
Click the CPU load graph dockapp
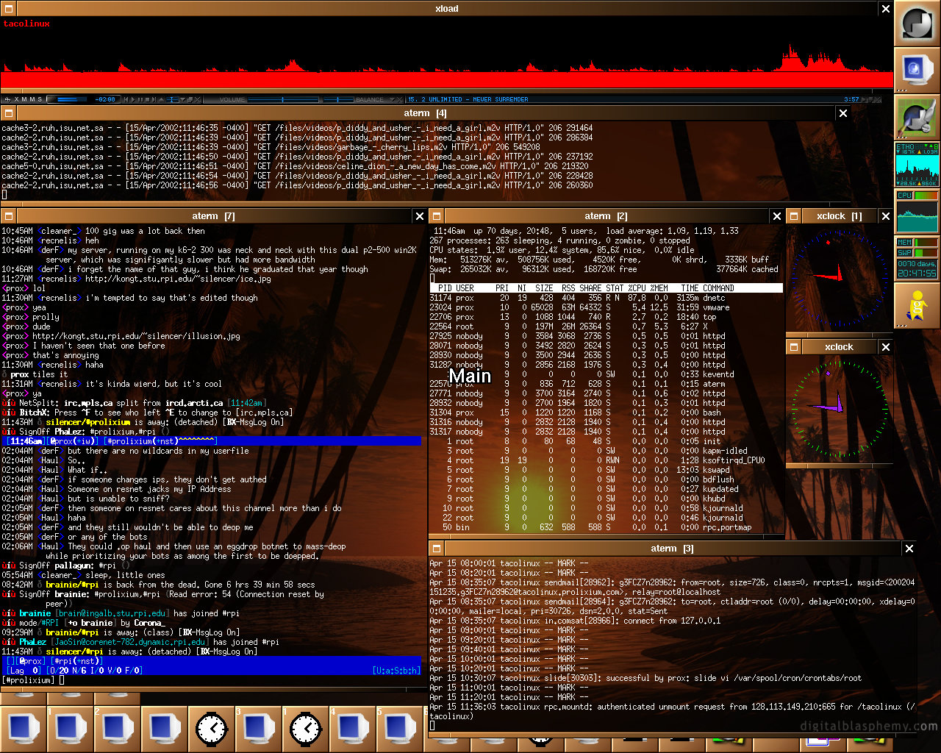point(917,212)
